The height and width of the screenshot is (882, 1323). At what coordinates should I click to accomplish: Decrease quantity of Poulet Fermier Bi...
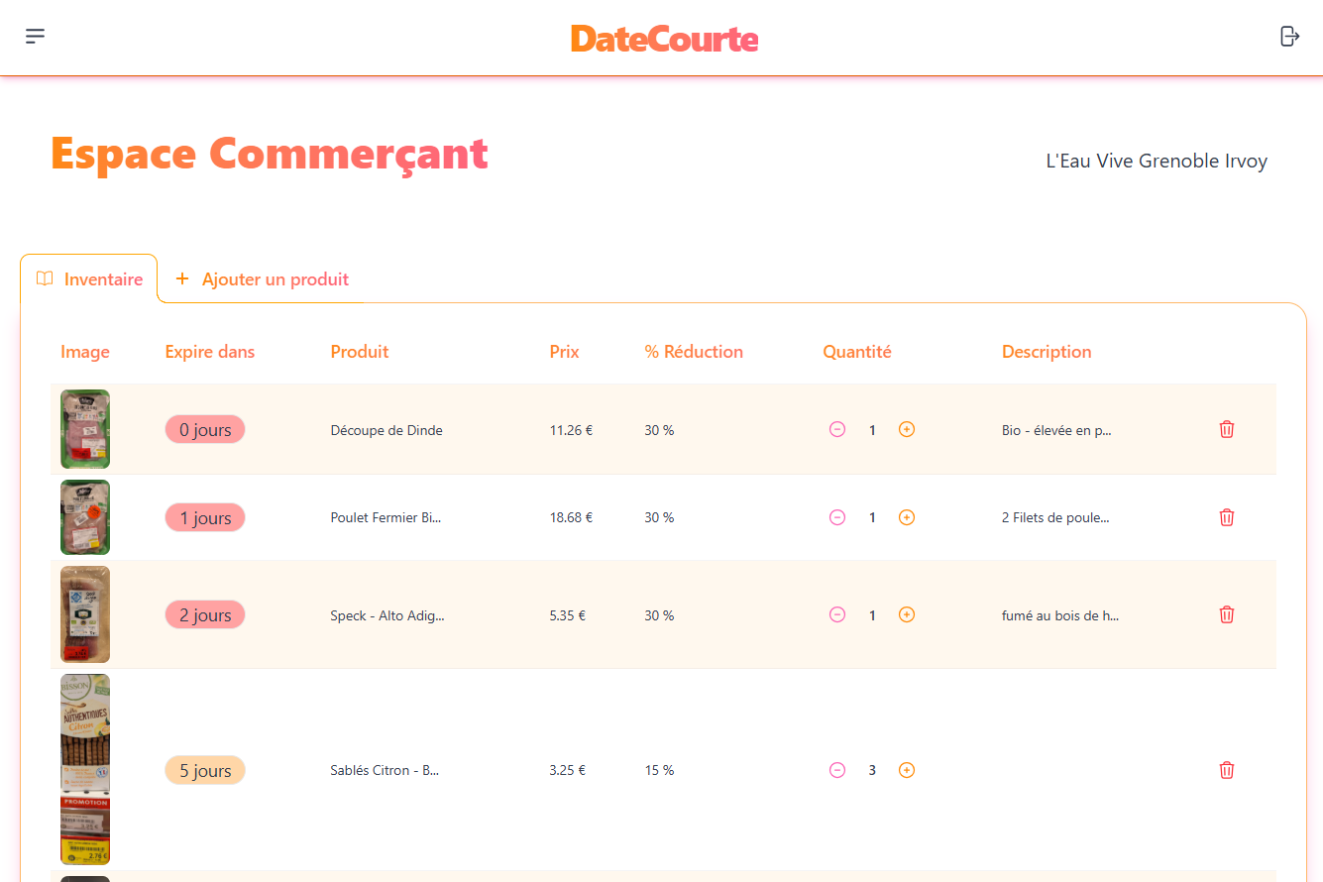837,516
